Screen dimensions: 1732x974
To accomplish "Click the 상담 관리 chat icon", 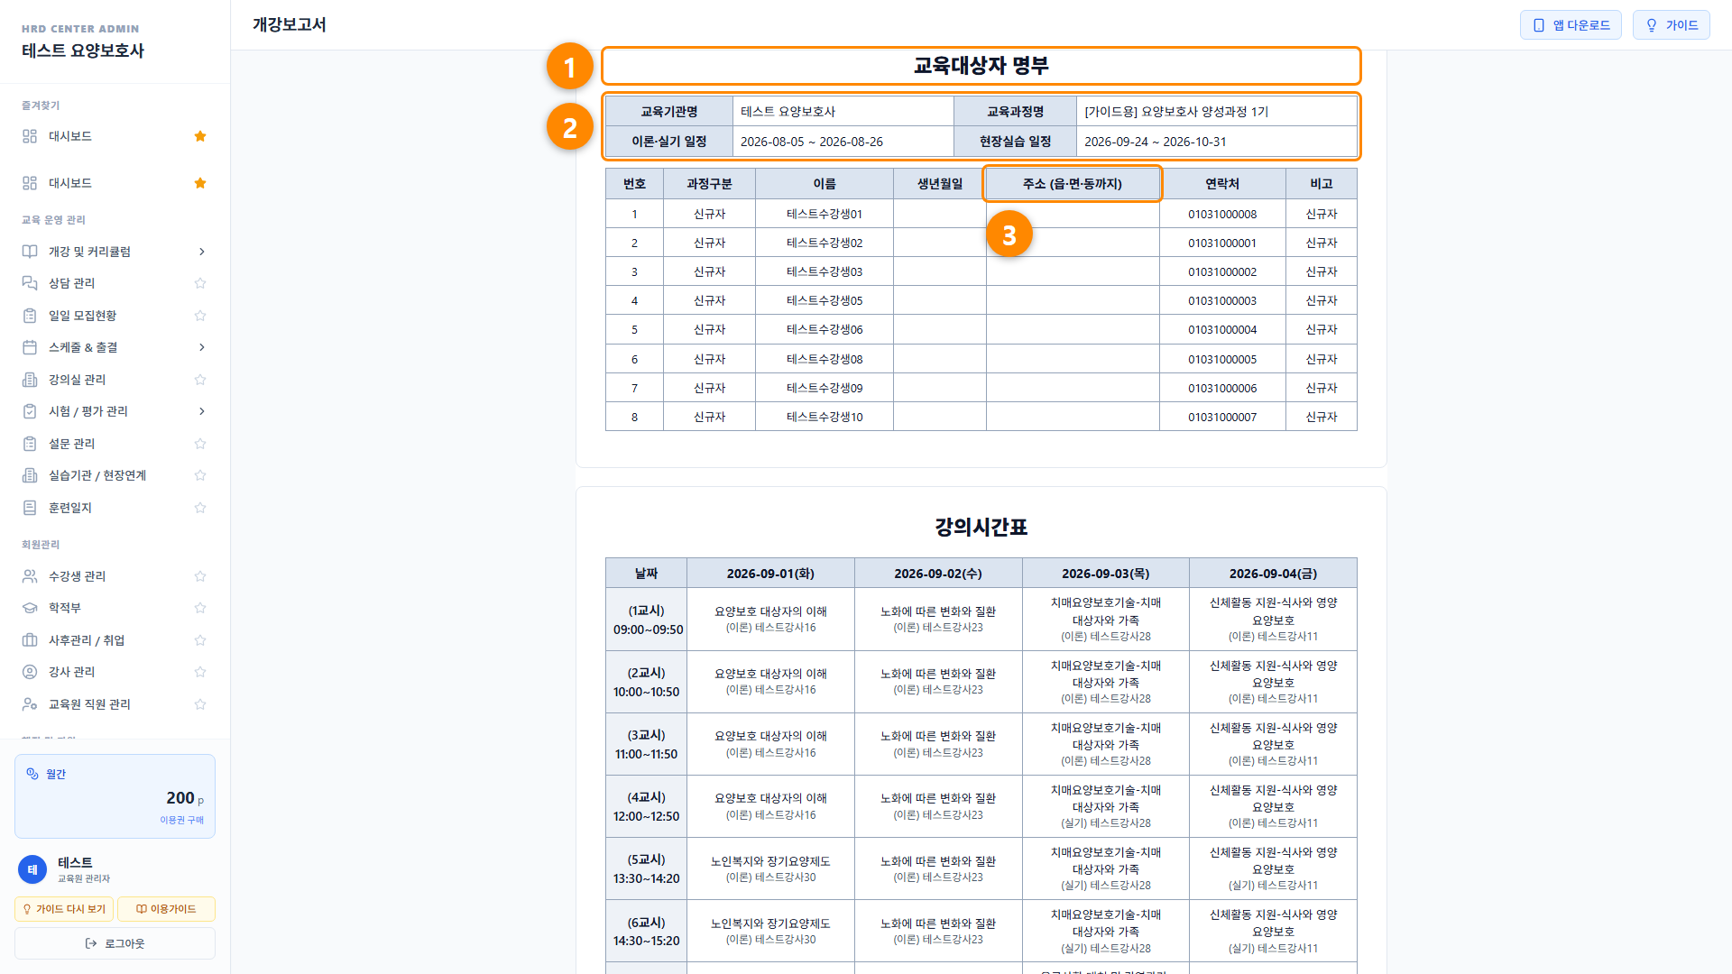I will point(30,283).
